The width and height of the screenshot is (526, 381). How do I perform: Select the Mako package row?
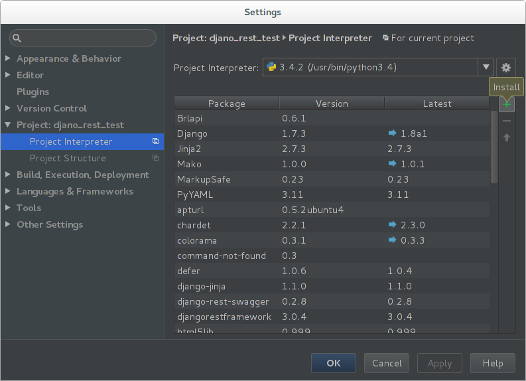coord(332,164)
